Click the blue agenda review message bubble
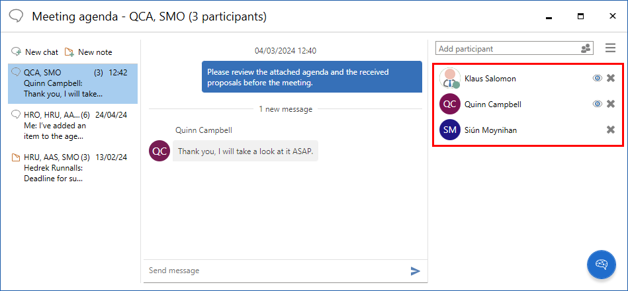This screenshot has width=628, height=291. coord(312,77)
